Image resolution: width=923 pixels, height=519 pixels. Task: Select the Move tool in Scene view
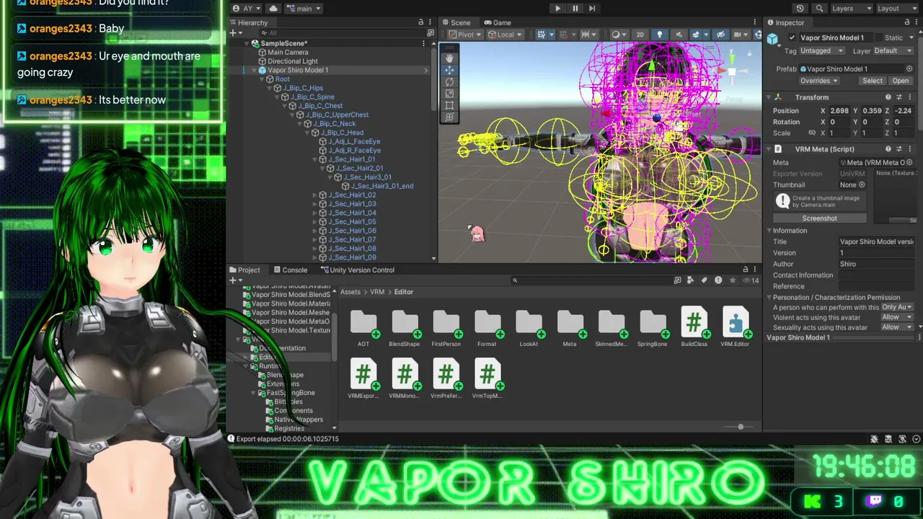(449, 70)
